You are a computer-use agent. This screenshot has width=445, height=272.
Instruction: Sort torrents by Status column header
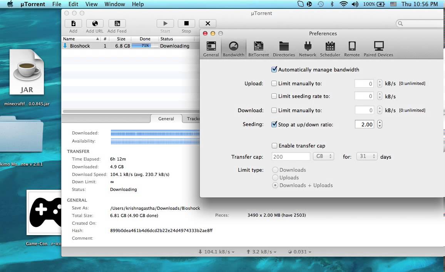pos(176,39)
